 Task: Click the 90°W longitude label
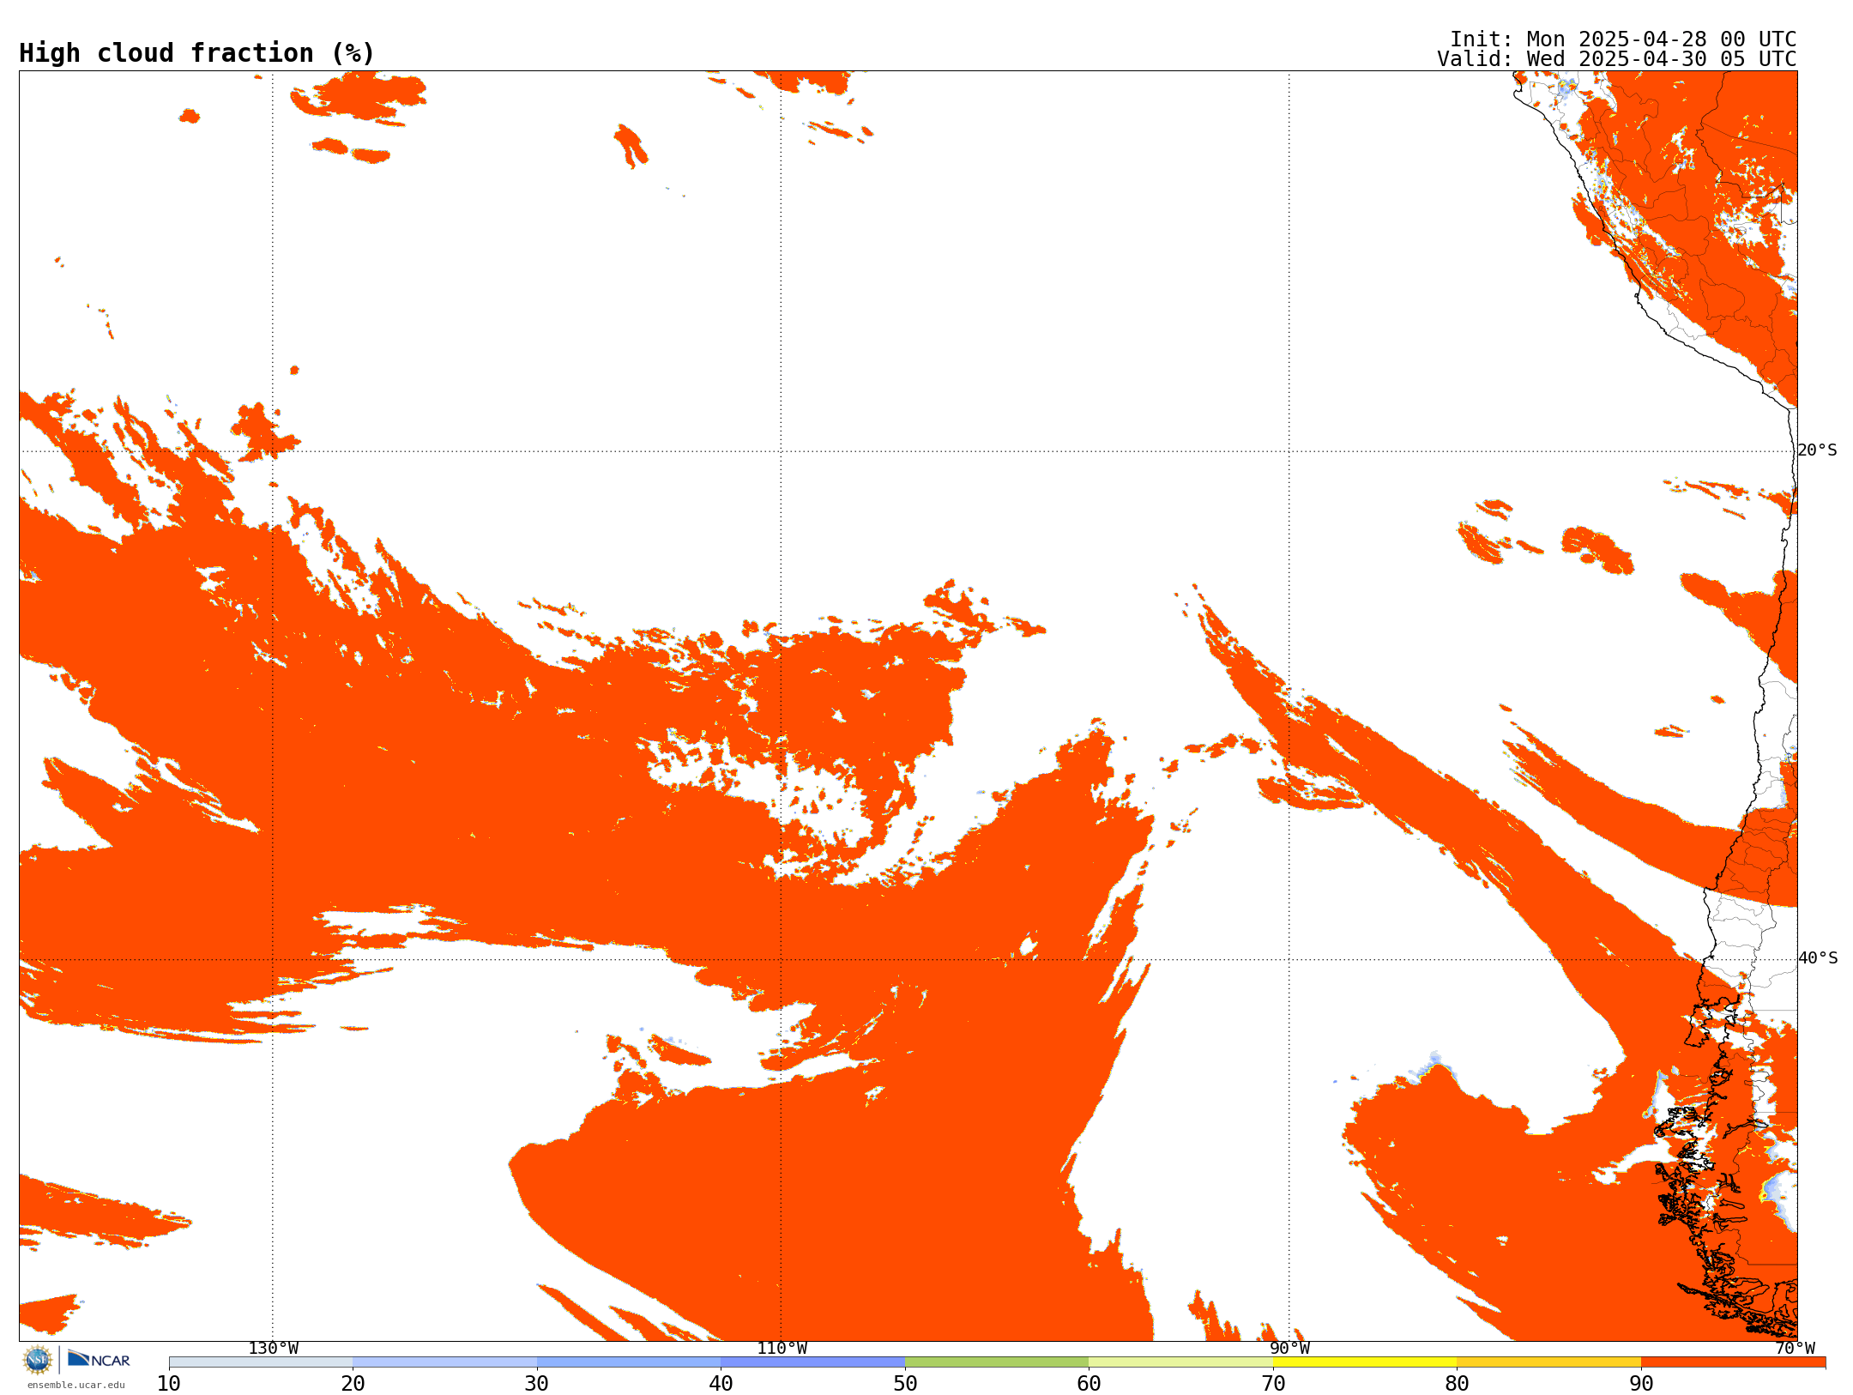1289,1348
